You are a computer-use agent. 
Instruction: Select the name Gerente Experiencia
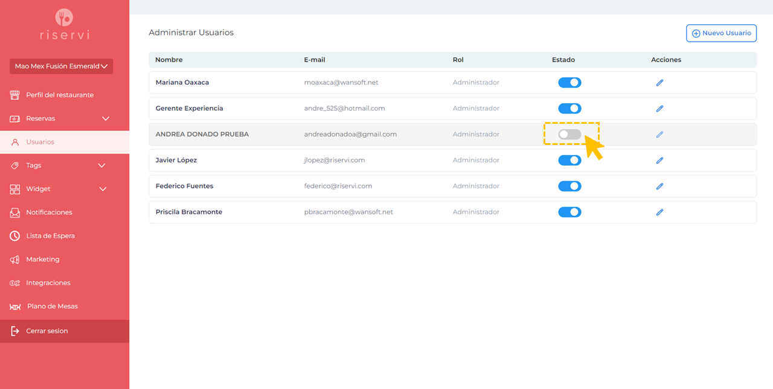(x=190, y=109)
